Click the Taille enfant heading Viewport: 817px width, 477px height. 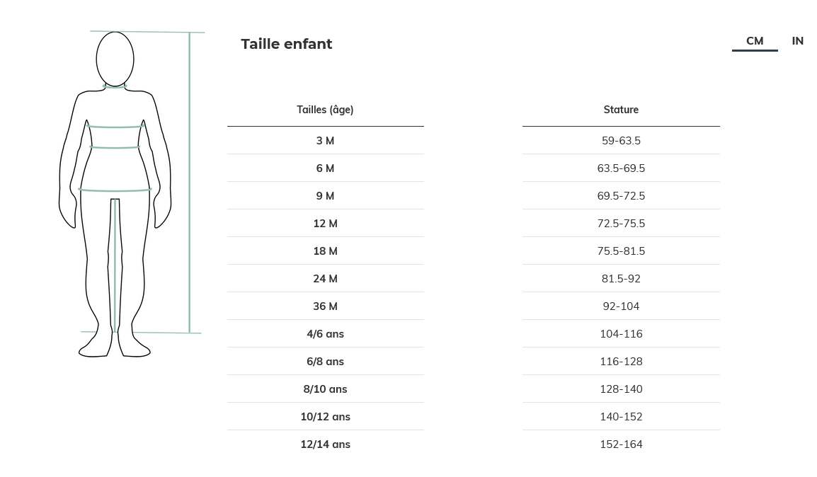286,44
